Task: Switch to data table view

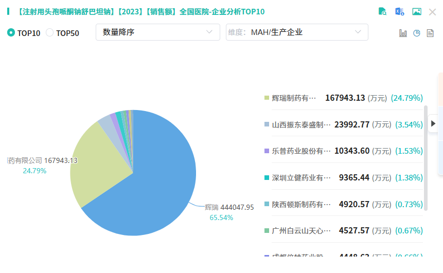Action: click(430, 33)
